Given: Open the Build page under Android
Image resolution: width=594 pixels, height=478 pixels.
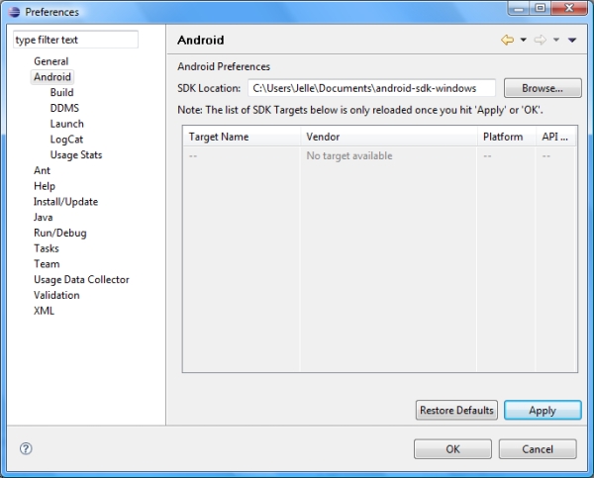Looking at the screenshot, I should pyautogui.click(x=61, y=93).
